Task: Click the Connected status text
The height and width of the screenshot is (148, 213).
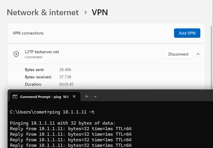Action: [33, 57]
